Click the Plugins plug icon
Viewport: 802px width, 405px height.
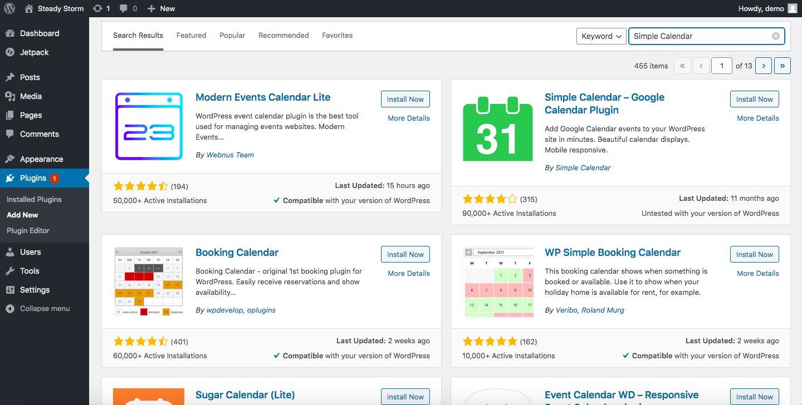pos(10,178)
